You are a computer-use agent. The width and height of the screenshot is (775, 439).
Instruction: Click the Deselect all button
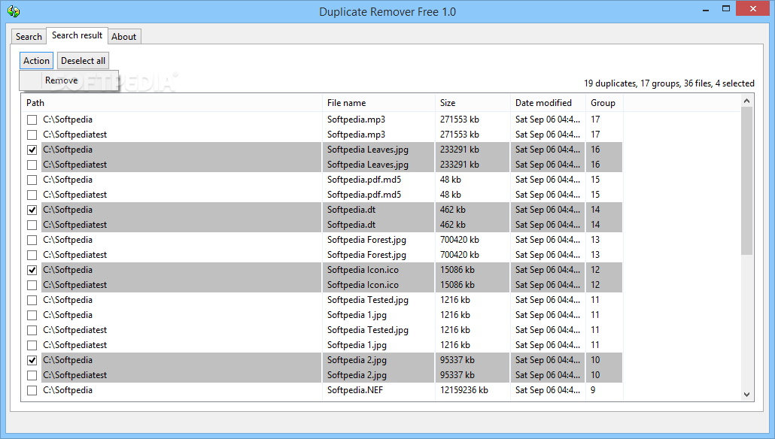pos(83,61)
